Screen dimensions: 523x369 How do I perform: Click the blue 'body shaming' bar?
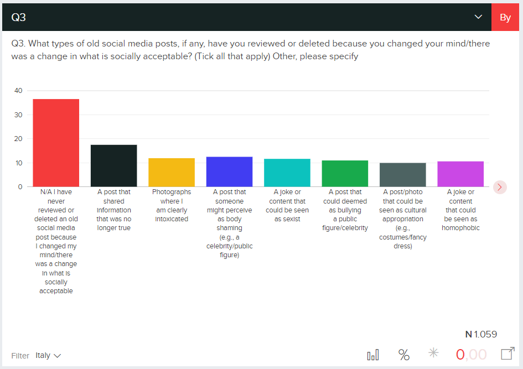[x=229, y=171]
